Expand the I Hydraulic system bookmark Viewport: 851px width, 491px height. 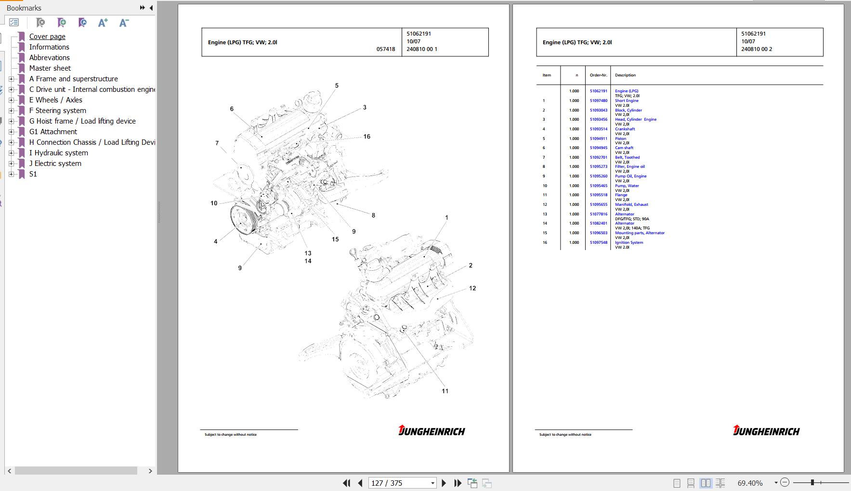11,153
